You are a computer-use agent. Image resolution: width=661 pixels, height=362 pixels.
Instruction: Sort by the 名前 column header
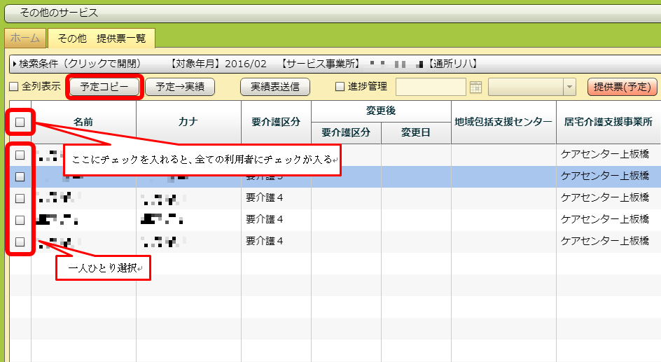83,122
